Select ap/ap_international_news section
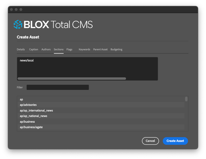Screen dimensions: 206x159 click(x=36, y=110)
